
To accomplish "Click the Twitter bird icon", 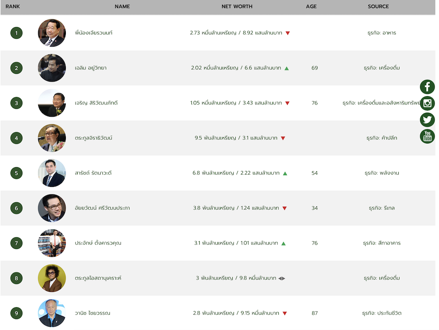I will pyautogui.click(x=427, y=120).
